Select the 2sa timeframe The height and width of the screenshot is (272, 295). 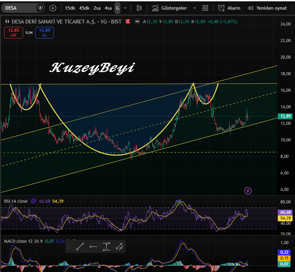click(x=97, y=8)
